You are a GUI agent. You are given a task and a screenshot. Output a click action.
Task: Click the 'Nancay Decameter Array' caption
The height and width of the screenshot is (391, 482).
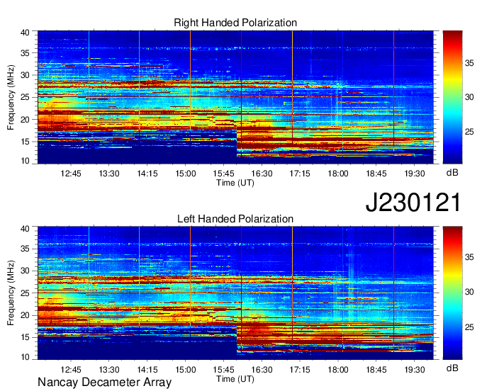tap(104, 382)
